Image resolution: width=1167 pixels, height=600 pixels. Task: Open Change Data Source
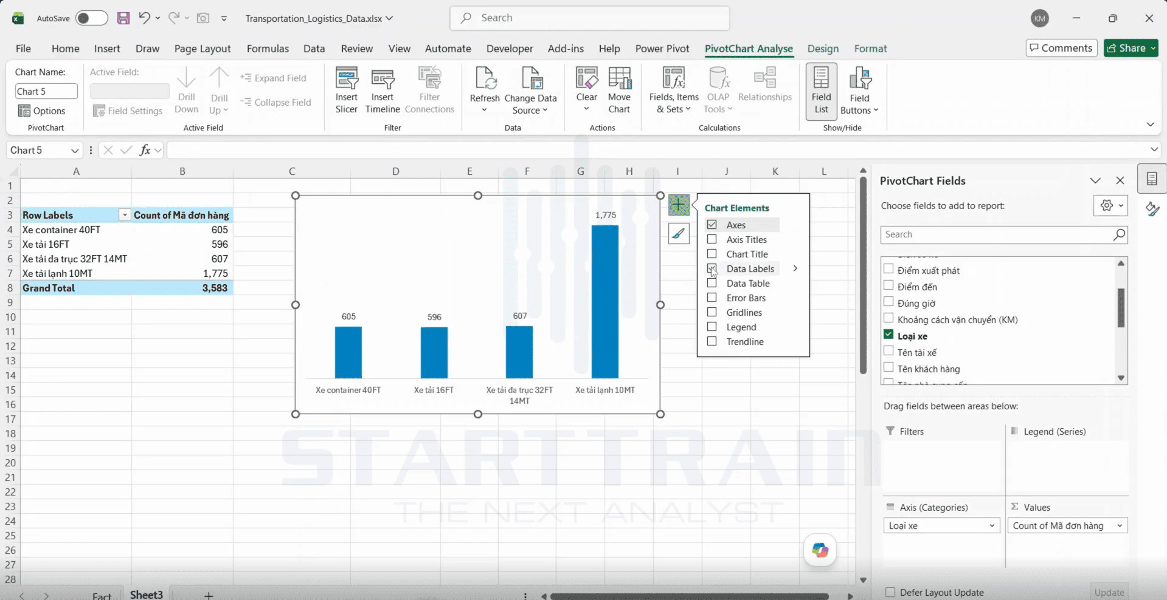pyautogui.click(x=530, y=90)
